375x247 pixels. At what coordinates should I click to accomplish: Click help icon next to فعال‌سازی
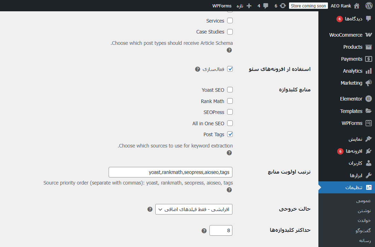pyautogui.click(x=198, y=69)
